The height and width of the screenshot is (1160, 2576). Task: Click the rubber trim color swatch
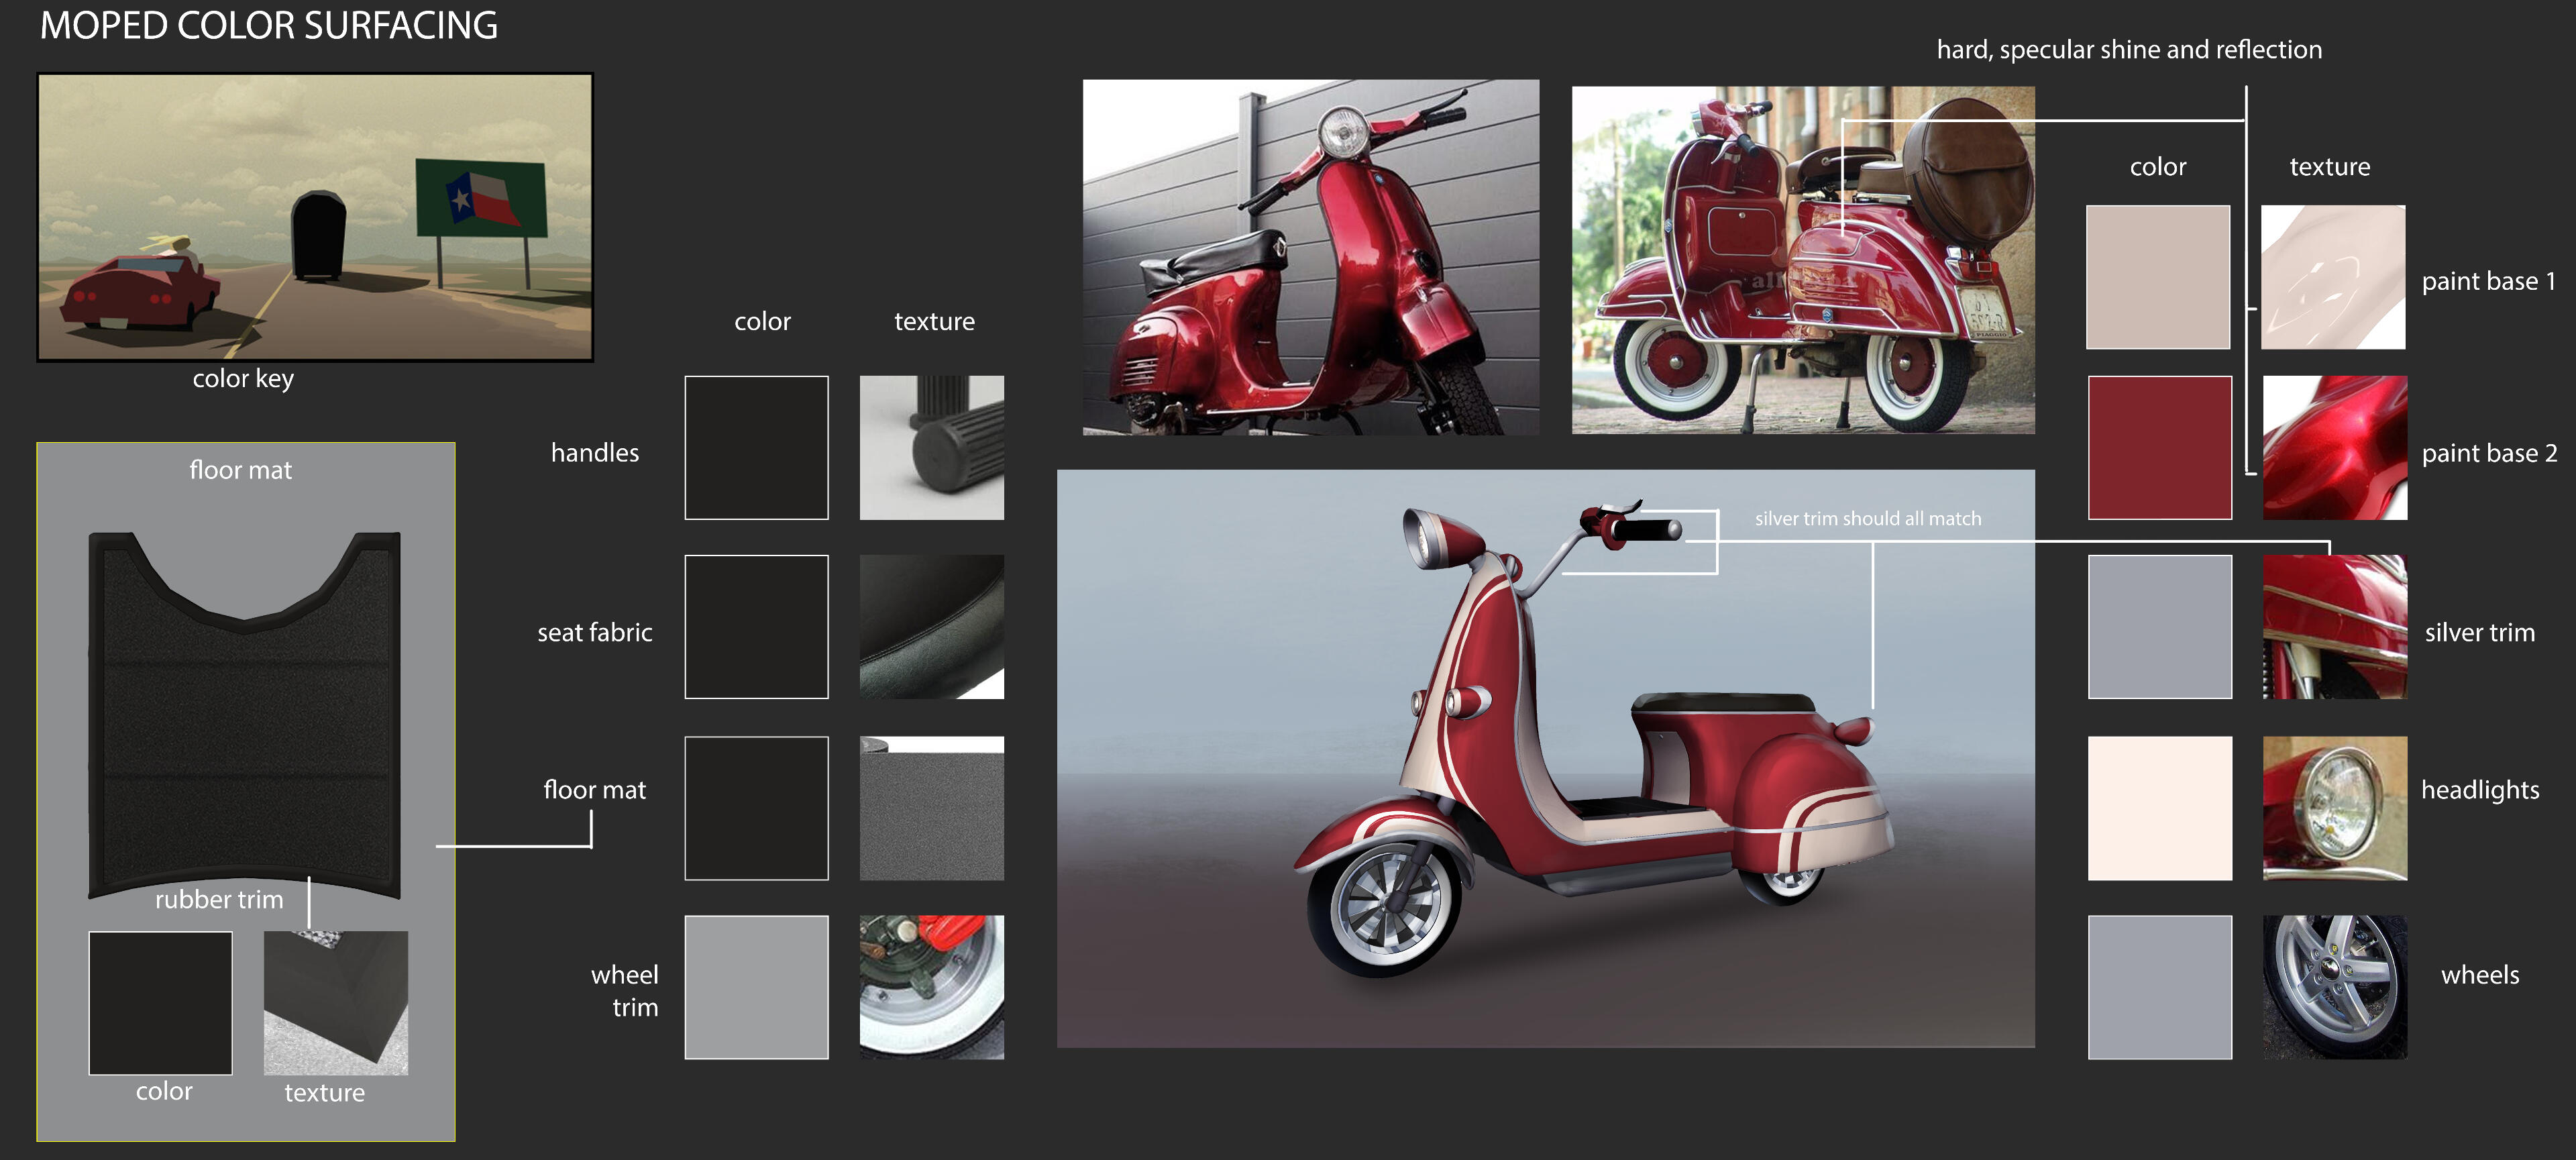point(160,1003)
